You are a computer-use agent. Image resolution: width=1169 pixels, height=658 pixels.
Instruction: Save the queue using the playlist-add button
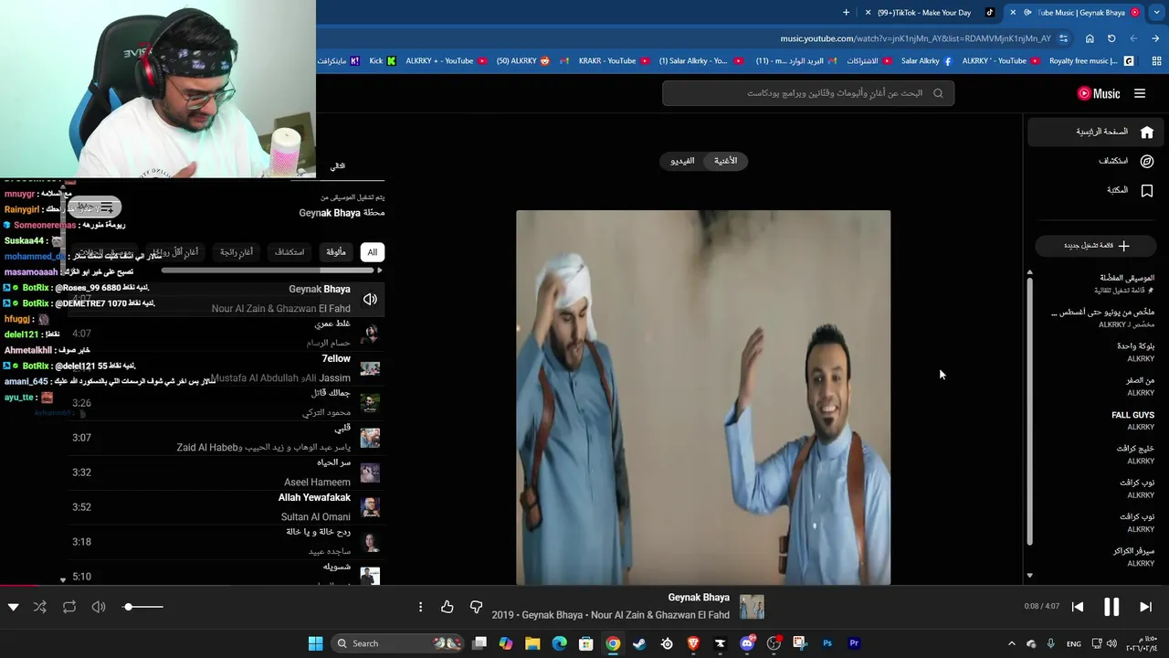pyautogui.click(x=95, y=207)
